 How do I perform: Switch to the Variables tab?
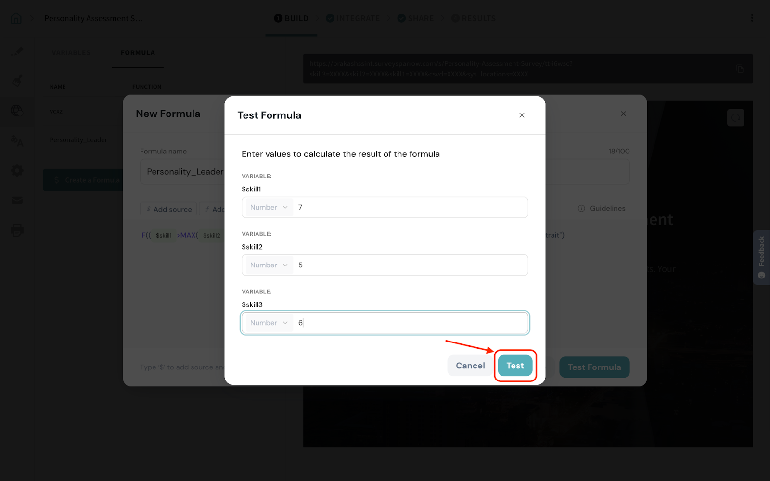click(x=71, y=53)
